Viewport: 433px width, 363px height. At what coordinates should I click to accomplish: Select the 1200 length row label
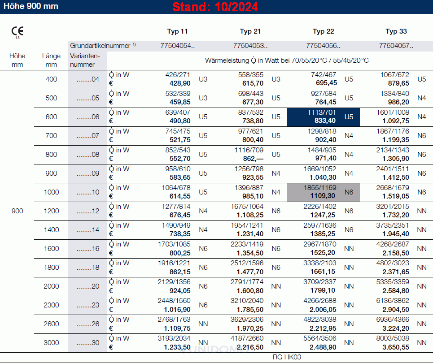pos(51,211)
